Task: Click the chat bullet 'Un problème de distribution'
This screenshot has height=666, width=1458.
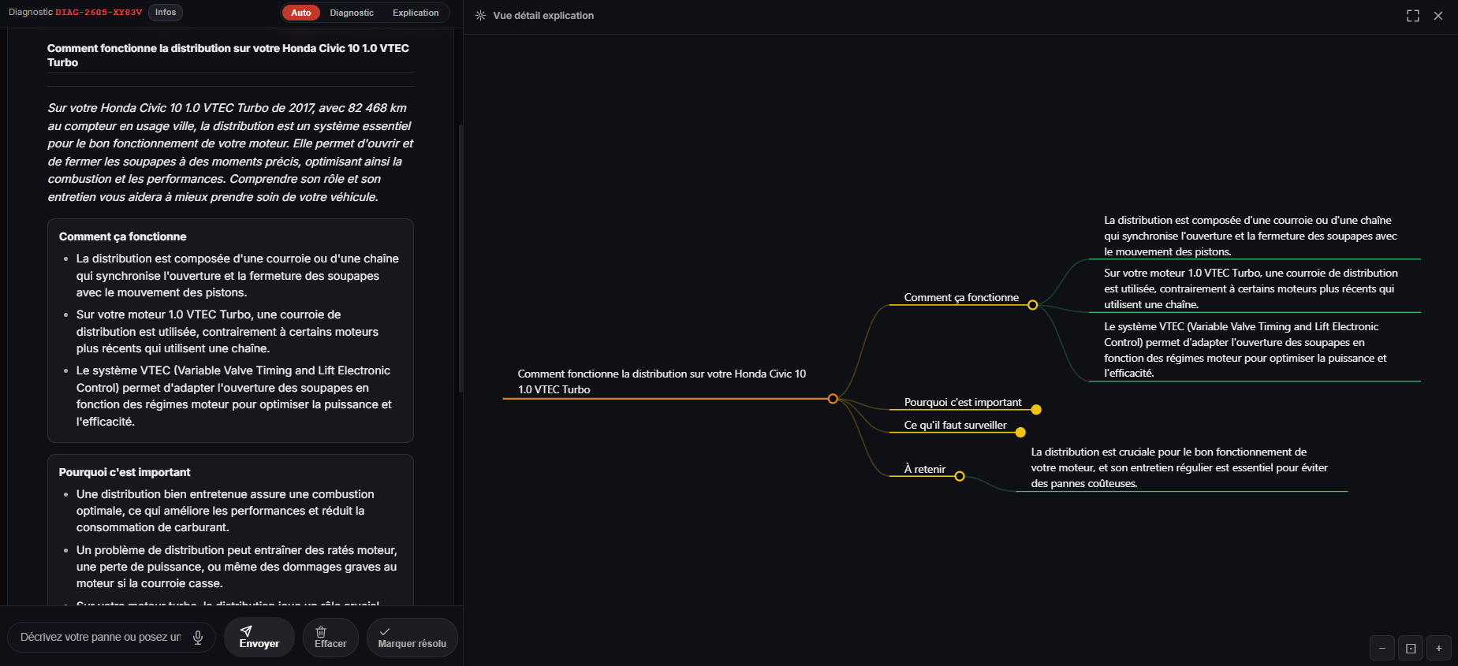Action: pos(237,567)
